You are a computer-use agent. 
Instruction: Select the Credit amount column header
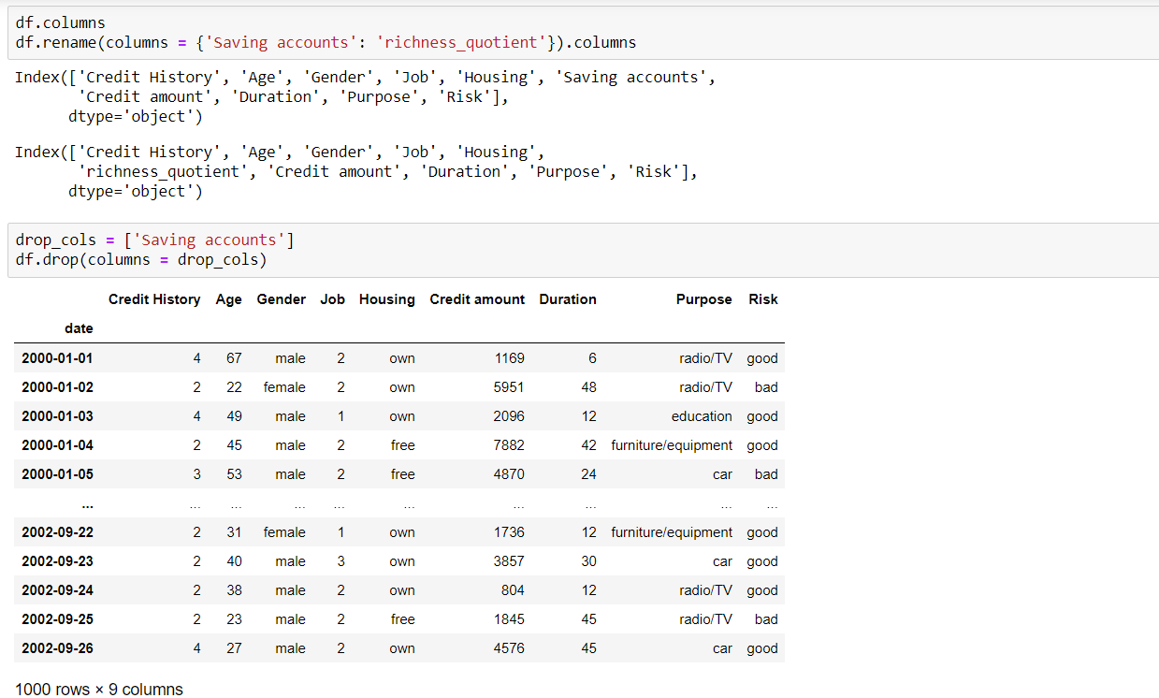(x=477, y=299)
